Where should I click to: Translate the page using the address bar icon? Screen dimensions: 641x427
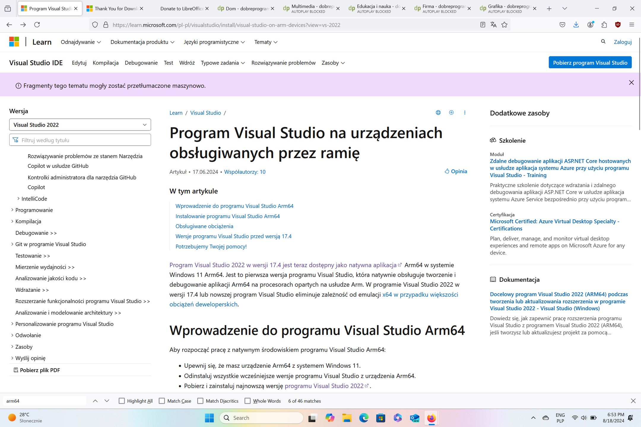coord(494,25)
